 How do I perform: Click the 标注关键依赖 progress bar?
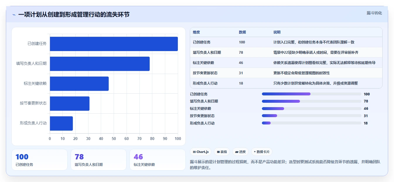tap(311, 109)
